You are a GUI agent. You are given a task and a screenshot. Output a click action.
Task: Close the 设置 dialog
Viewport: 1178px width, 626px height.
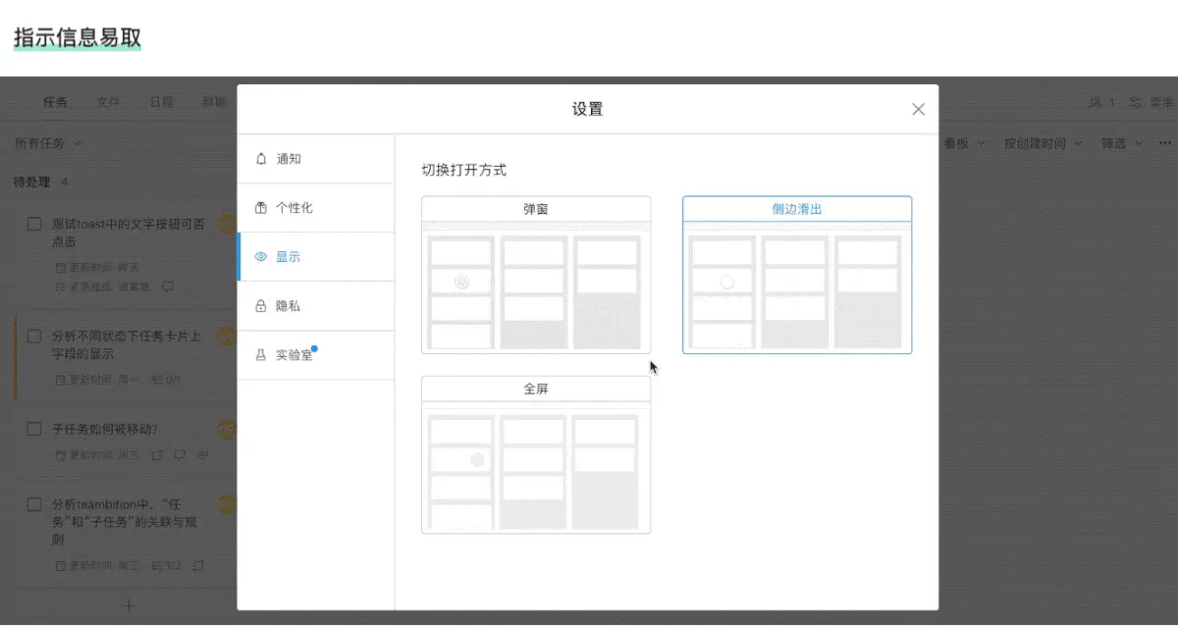coord(918,109)
